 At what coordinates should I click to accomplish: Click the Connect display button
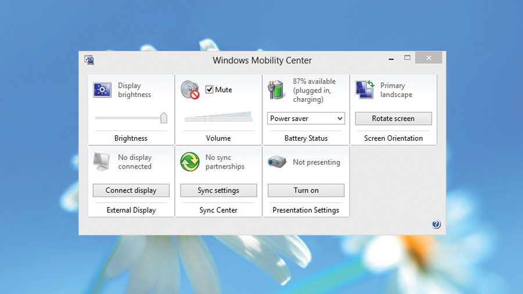point(131,191)
